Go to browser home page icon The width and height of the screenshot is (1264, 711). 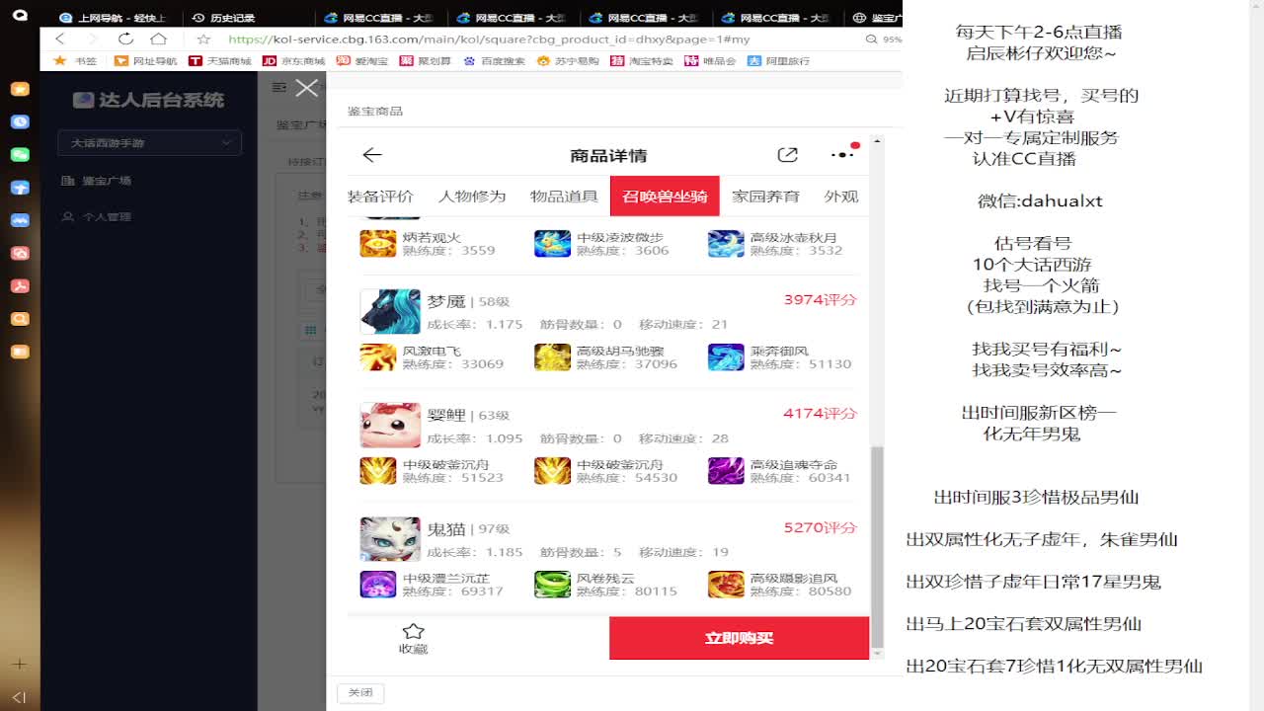pos(158,39)
